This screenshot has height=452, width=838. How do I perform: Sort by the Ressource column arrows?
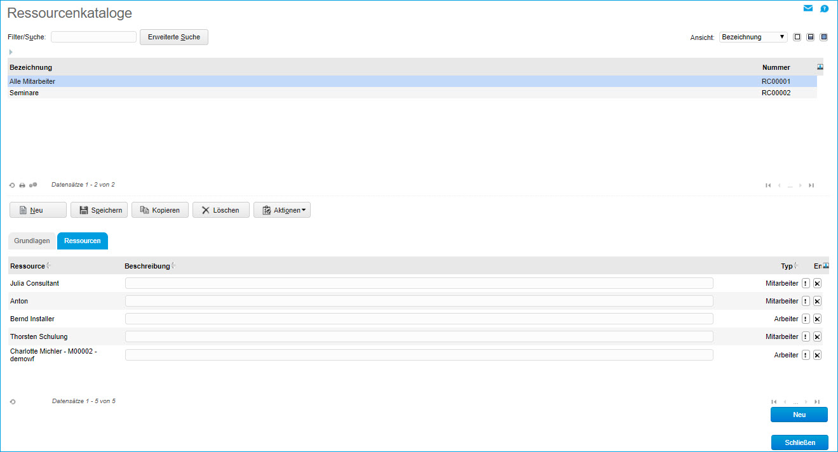pyautogui.click(x=49, y=266)
